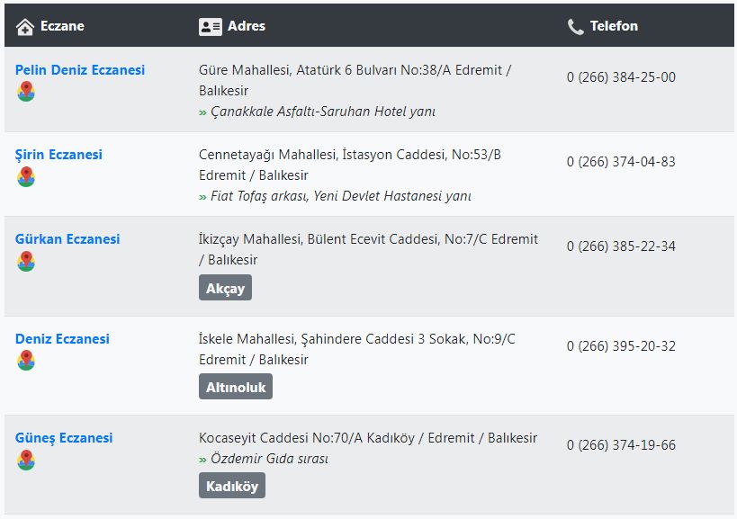Image resolution: width=737 pixels, height=519 pixels.
Task: Open map pin for Pelin Deniz Eczanesi
Action: (x=26, y=92)
